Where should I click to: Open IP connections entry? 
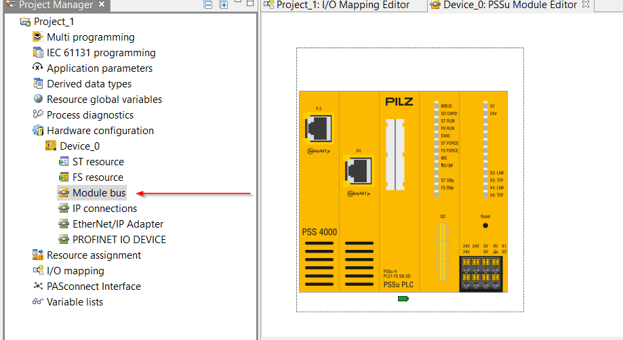104,209
